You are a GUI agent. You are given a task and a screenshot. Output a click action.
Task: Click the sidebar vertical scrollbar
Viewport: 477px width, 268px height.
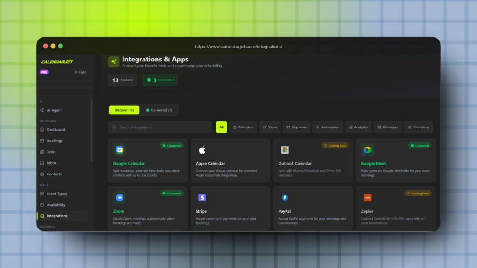tap(91, 130)
